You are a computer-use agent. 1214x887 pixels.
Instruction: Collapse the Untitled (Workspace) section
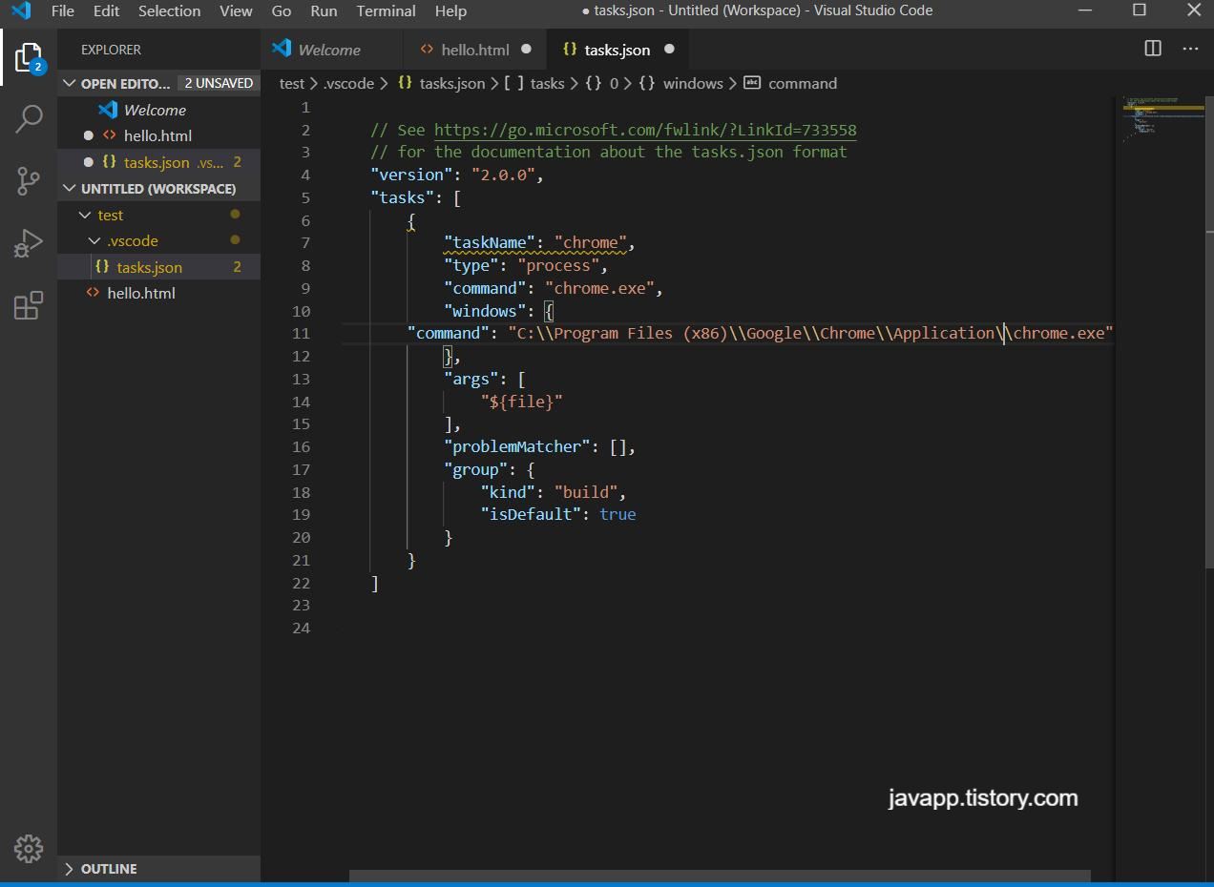pyautogui.click(x=69, y=188)
